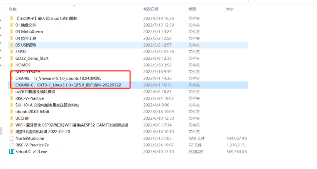Click folder icon of 01 镜像文件
This screenshot has height=169, width=317.
pos(11,25)
